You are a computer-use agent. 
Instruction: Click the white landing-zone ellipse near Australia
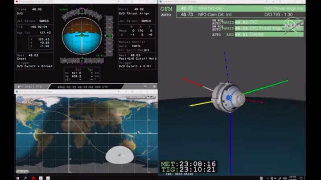[119, 155]
